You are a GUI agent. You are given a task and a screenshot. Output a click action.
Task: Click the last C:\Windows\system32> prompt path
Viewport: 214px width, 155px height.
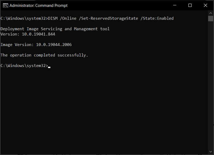pos(24,66)
